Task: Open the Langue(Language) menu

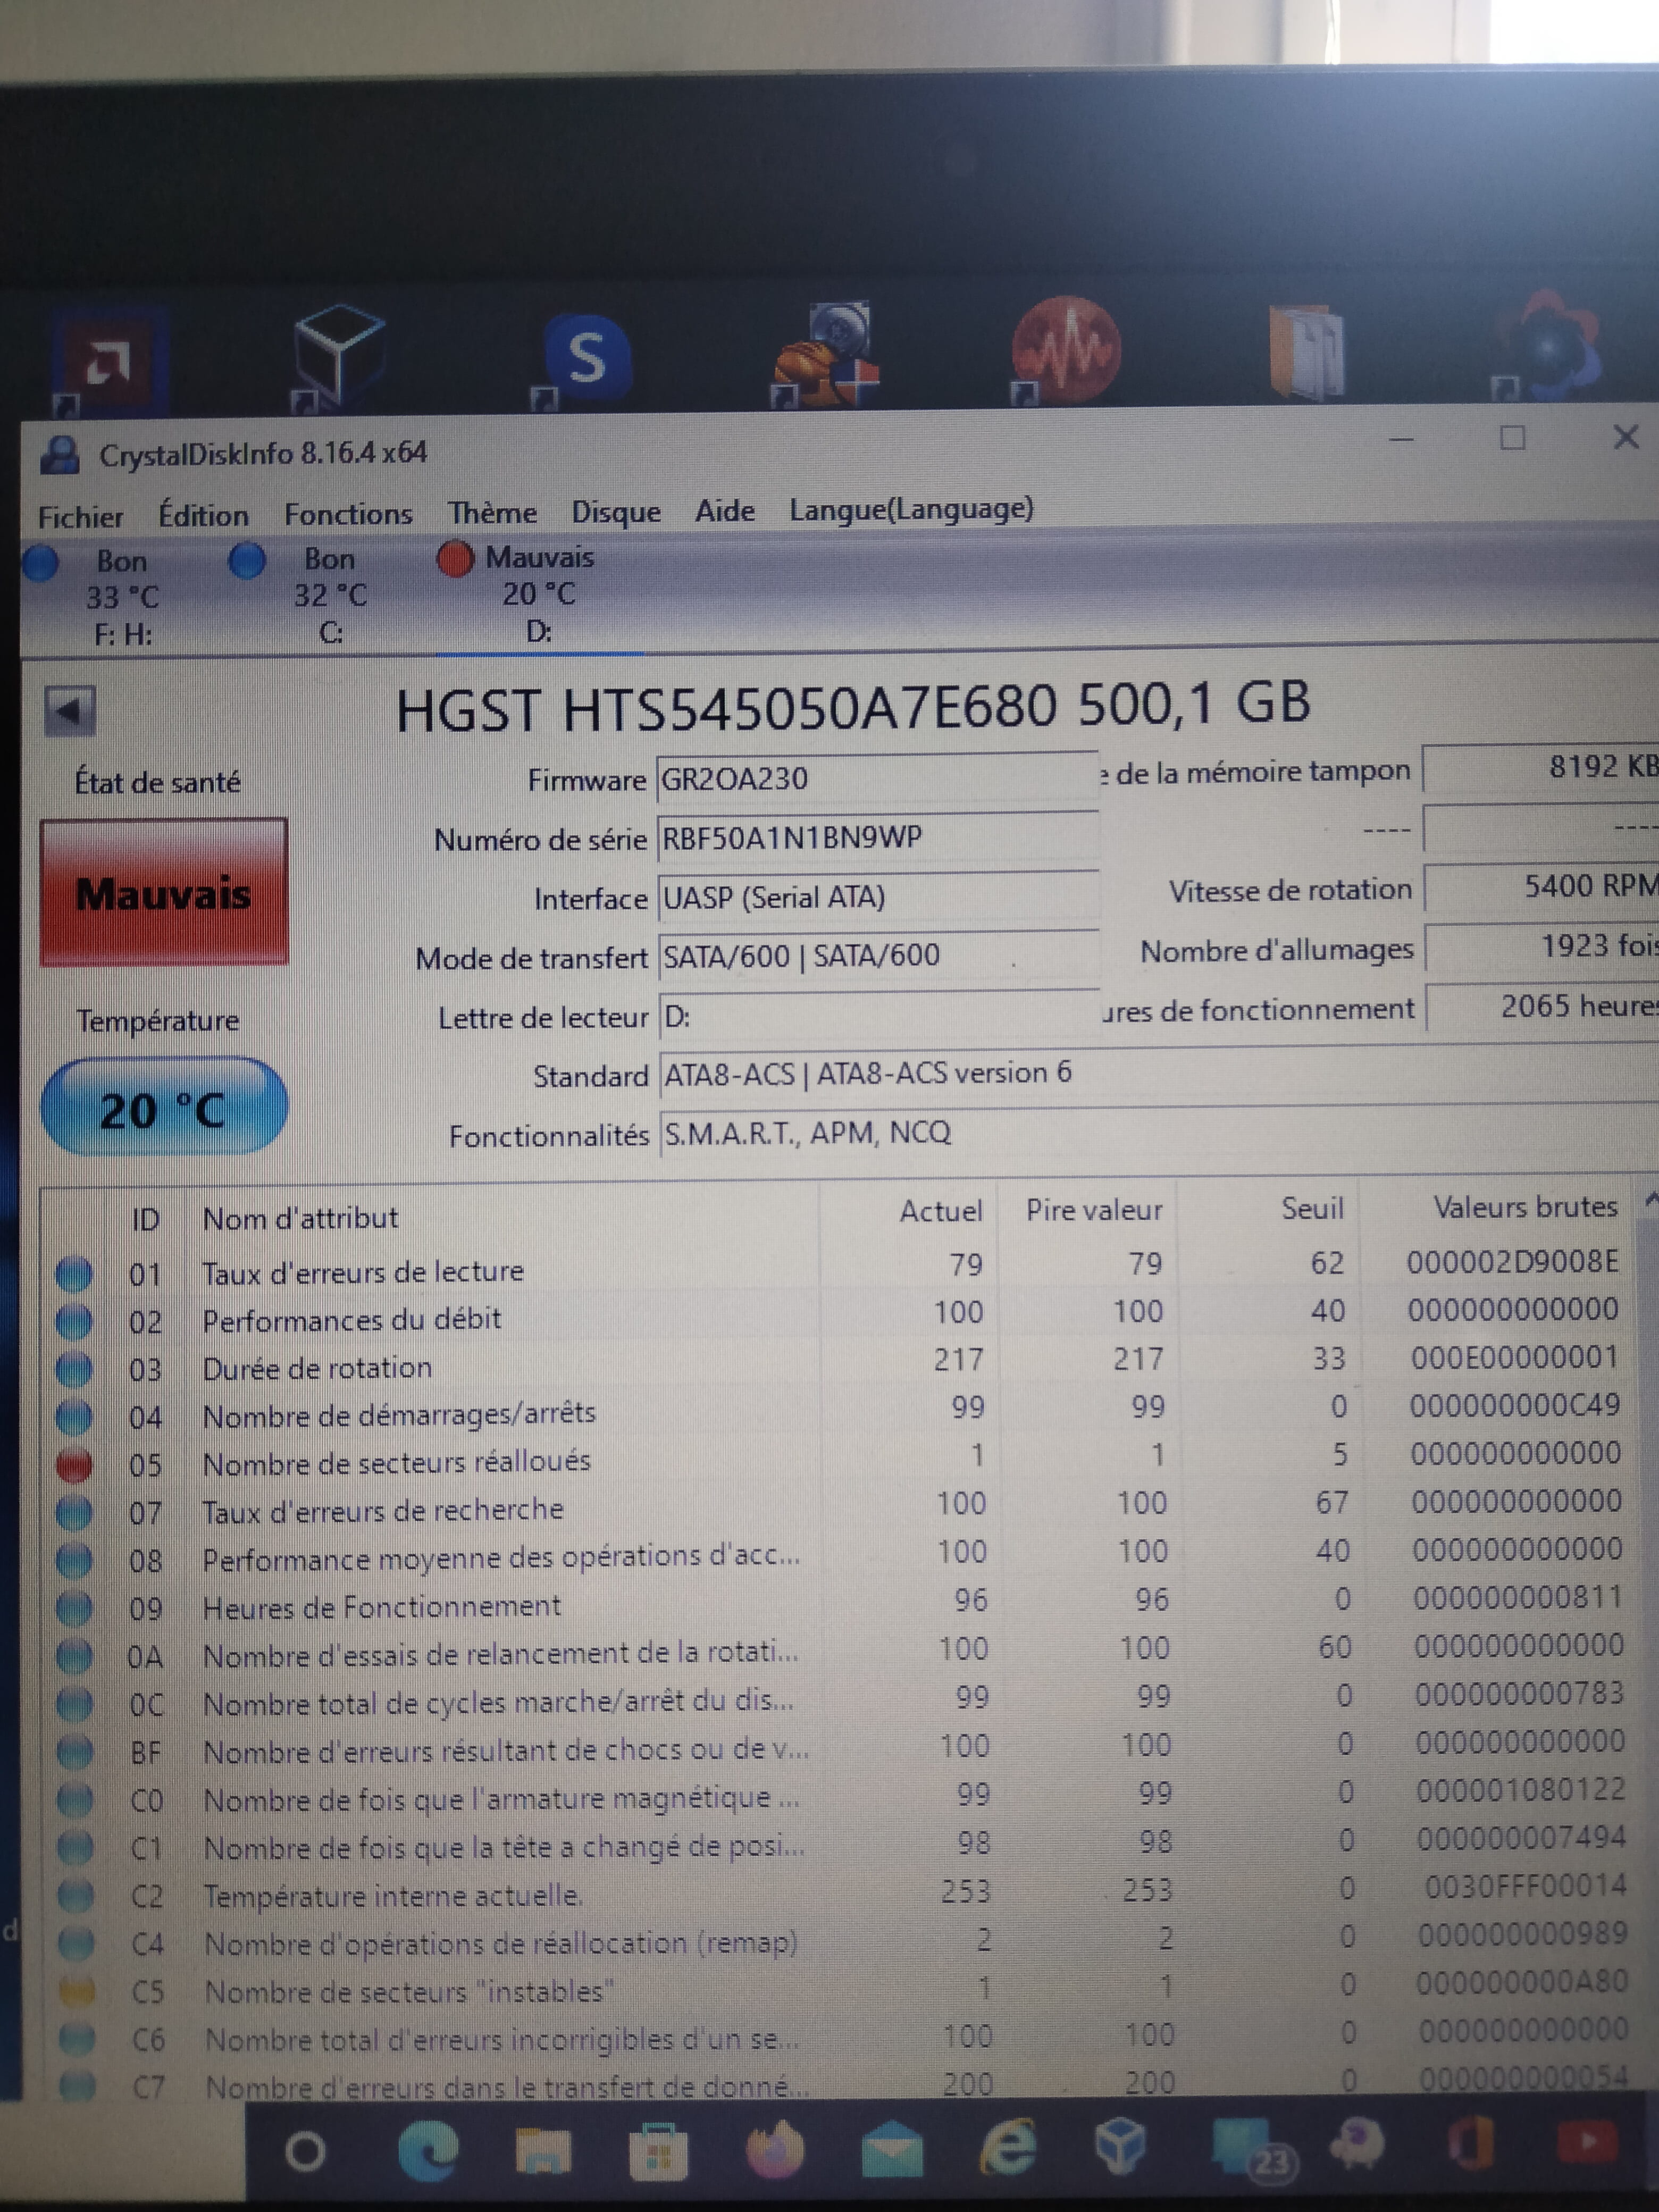Action: tap(910, 509)
